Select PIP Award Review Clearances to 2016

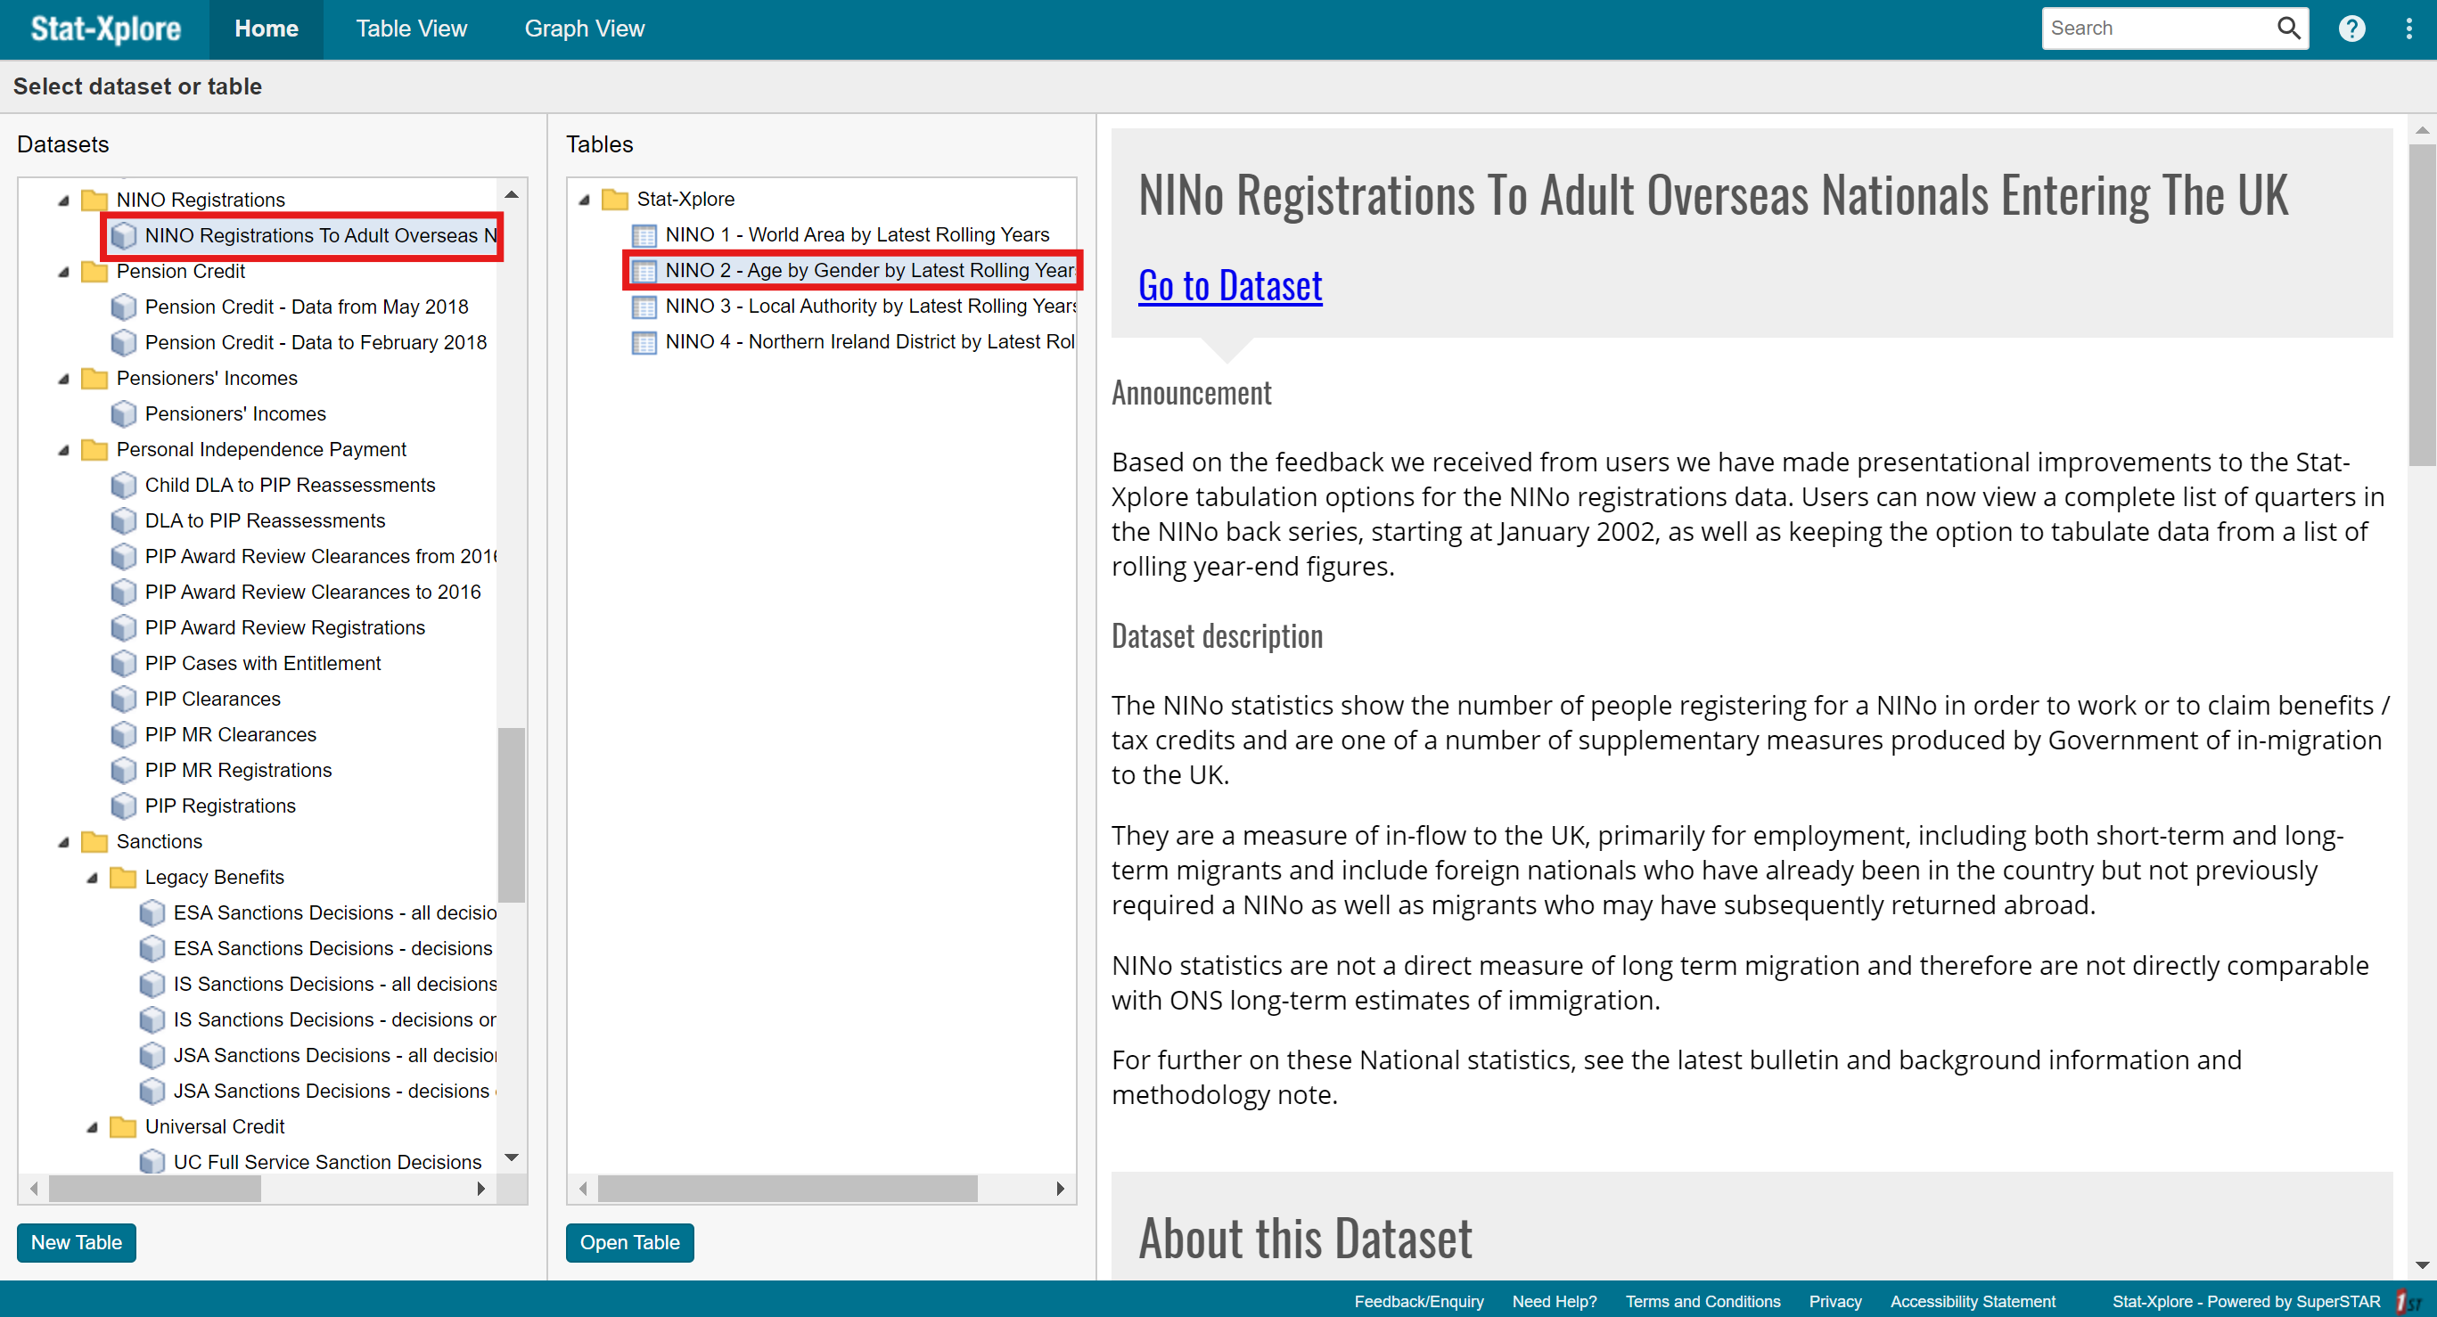click(313, 592)
